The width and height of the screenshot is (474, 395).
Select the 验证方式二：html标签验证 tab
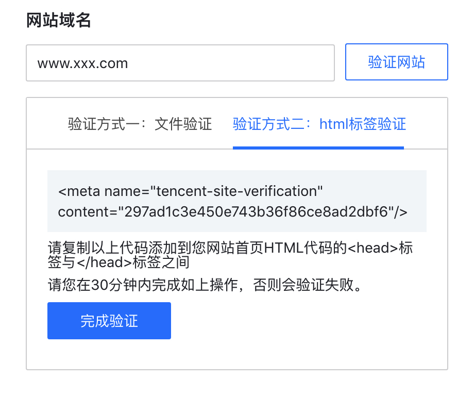point(319,124)
